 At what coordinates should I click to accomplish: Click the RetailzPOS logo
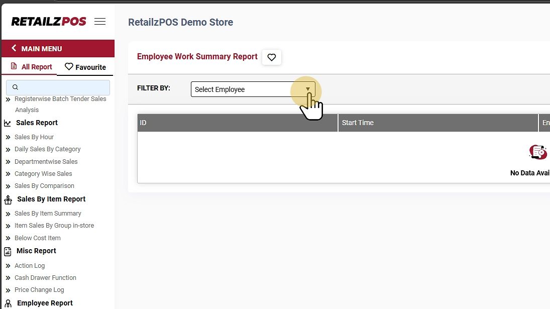coord(49,22)
